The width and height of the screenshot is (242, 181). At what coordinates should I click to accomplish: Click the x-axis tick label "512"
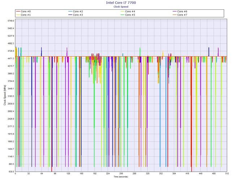click(227, 173)
